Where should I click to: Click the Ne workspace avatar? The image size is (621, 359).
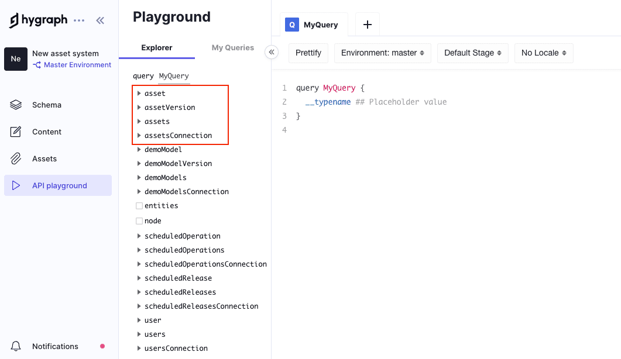click(x=16, y=59)
